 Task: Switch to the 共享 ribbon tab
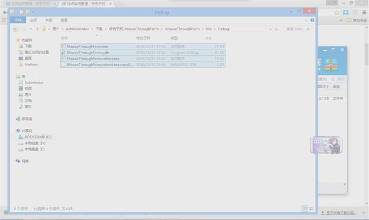(x=48, y=20)
